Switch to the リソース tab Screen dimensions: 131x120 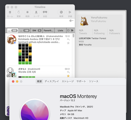point(94,81)
